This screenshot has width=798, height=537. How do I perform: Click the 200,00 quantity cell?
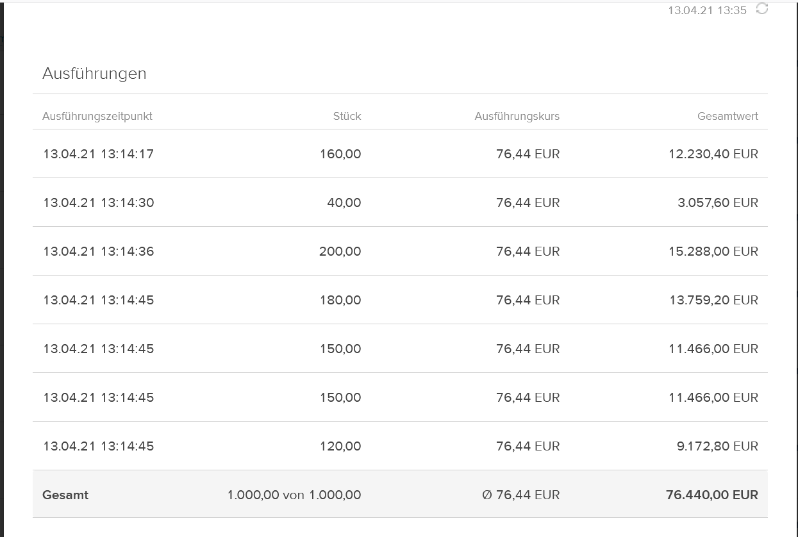click(x=340, y=251)
